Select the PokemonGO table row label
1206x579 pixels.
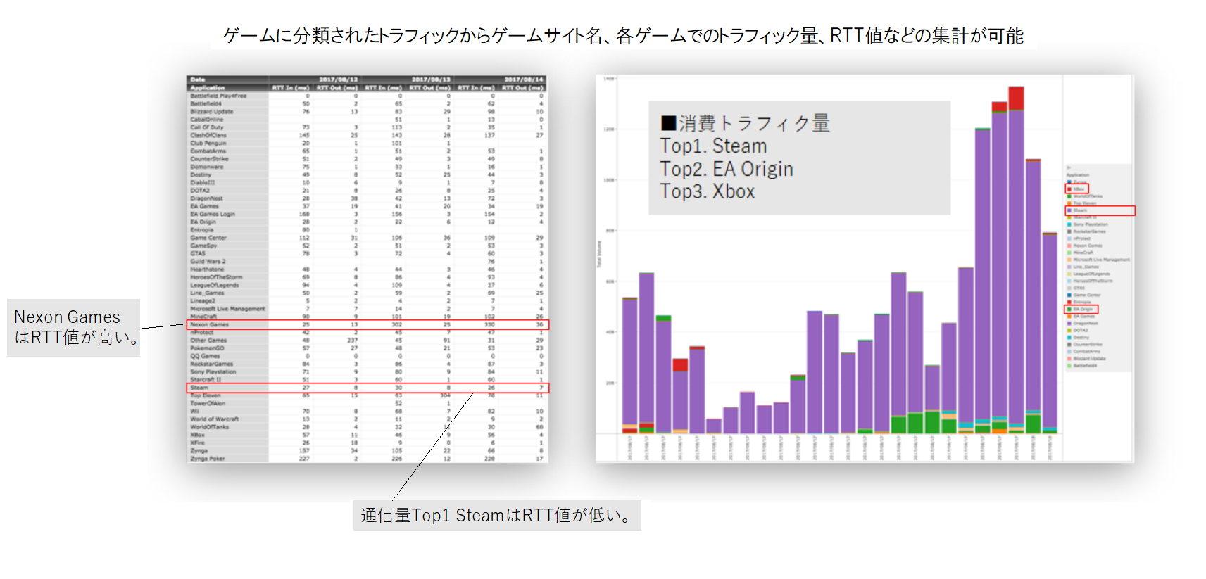207,348
